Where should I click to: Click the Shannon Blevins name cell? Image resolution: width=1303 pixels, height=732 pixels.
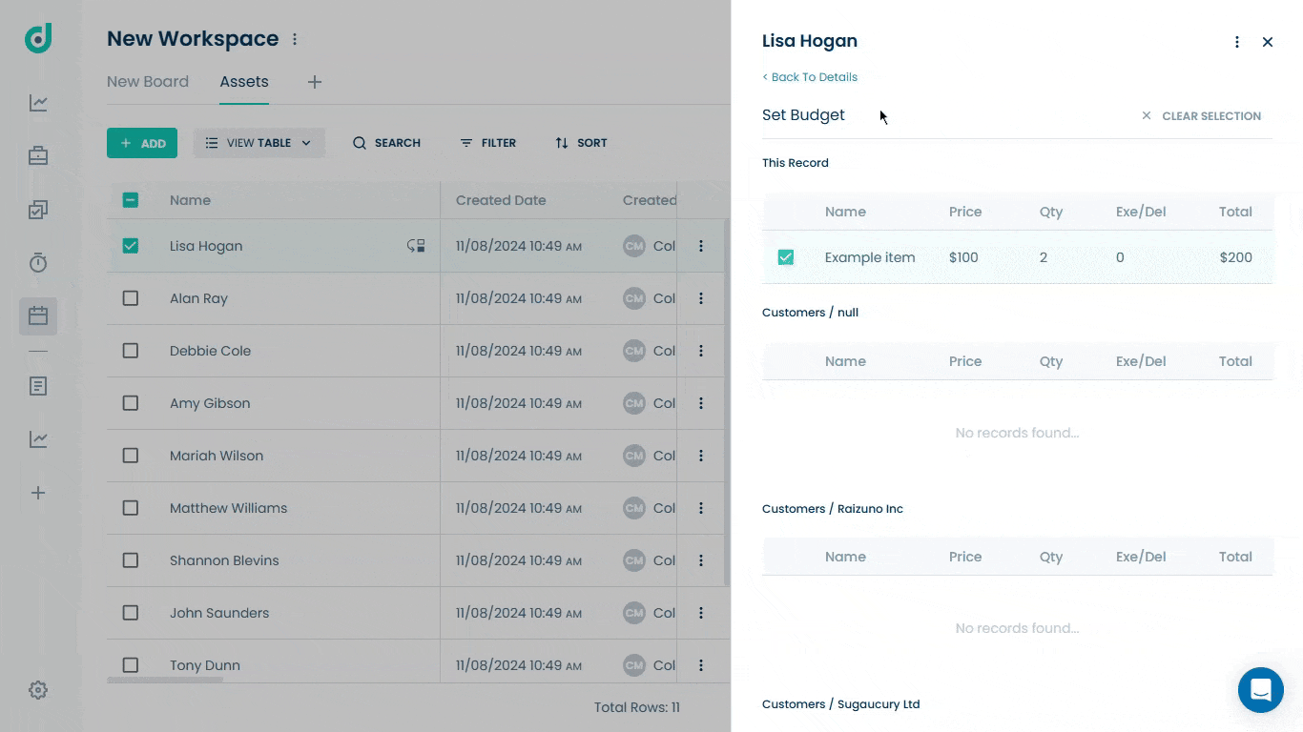point(224,560)
